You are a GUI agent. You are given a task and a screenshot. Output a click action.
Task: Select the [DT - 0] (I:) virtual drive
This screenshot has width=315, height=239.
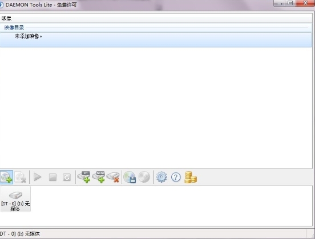[x=15, y=199]
